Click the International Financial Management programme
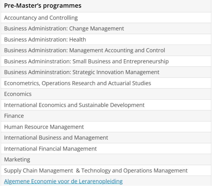Viewport: 212px width, 186px height. (x=50, y=148)
